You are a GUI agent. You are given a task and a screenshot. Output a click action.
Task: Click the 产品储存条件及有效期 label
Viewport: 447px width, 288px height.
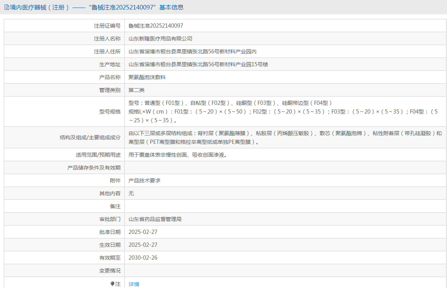(x=94, y=168)
